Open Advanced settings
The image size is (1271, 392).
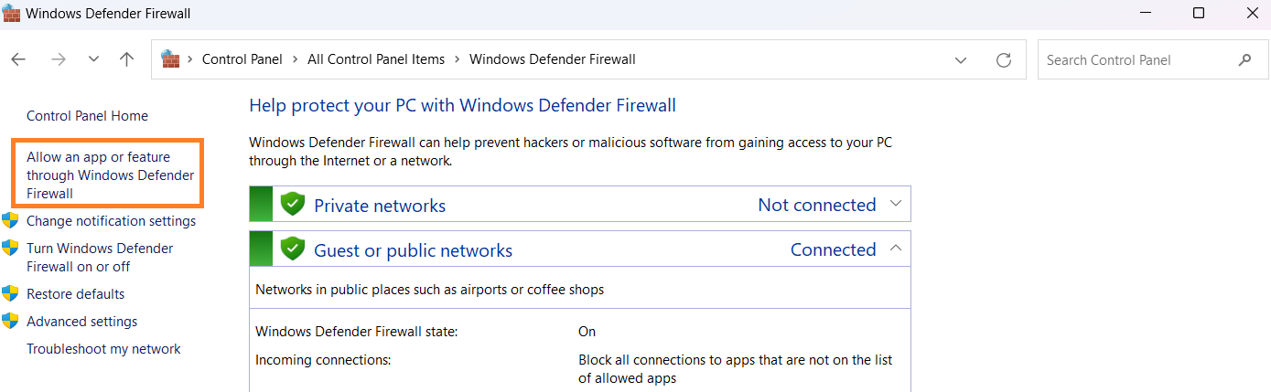pos(81,322)
